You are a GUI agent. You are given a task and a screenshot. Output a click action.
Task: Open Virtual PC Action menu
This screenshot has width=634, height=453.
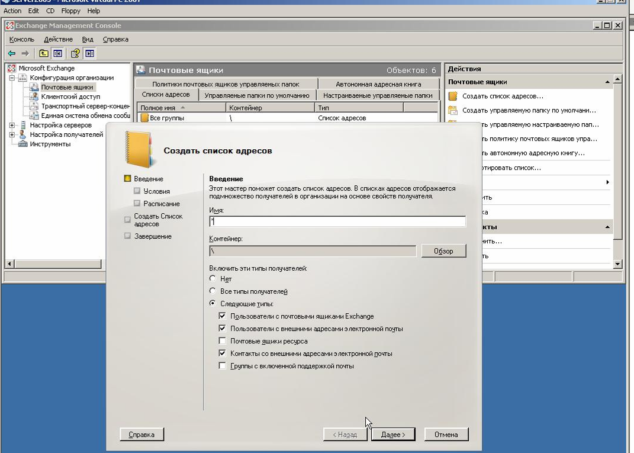click(x=12, y=11)
